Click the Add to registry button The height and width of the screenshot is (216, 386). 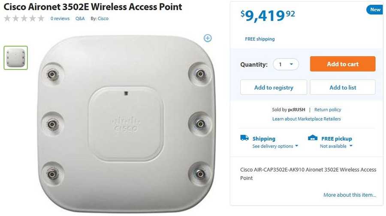pyautogui.click(x=274, y=88)
